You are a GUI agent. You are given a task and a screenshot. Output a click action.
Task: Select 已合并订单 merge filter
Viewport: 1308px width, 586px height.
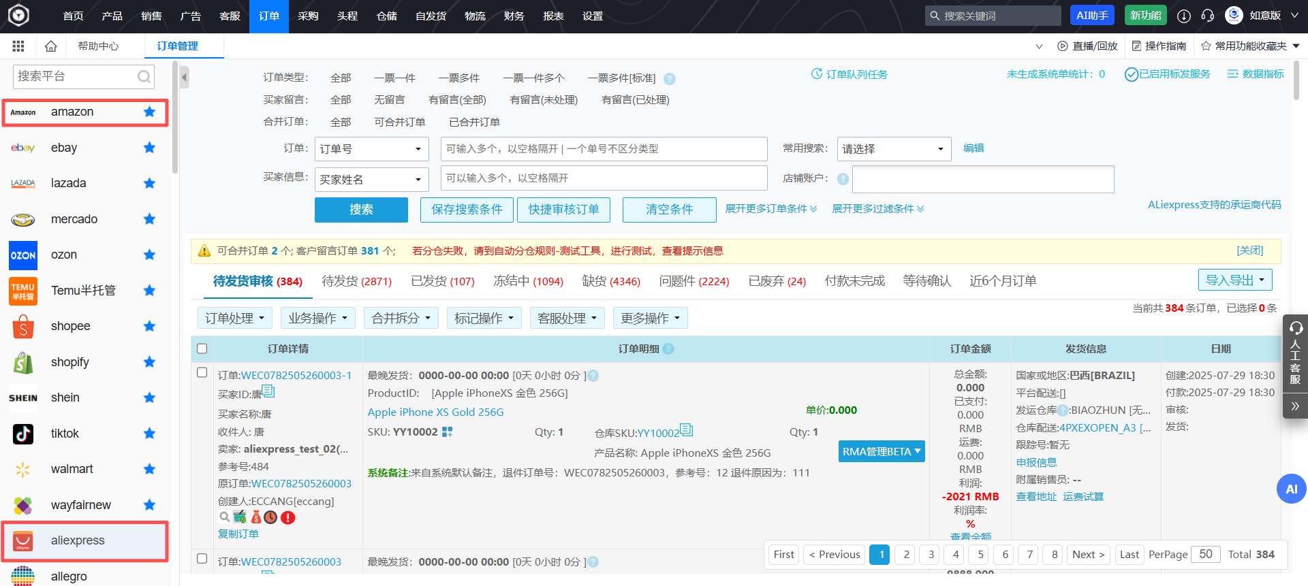pos(475,123)
